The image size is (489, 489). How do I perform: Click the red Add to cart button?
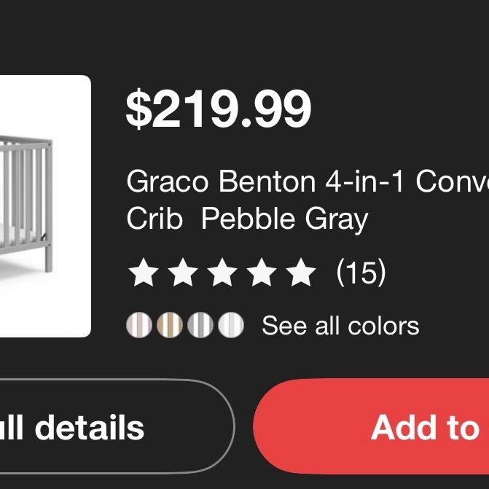pyautogui.click(x=371, y=426)
